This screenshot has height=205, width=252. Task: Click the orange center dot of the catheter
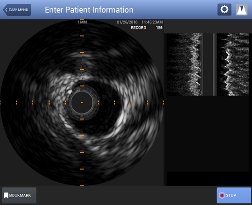82,102
